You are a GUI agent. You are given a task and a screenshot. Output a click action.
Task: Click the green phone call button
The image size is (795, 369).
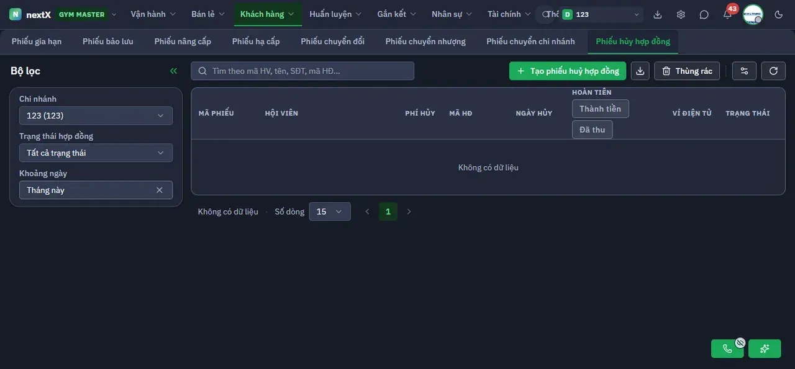tap(727, 349)
